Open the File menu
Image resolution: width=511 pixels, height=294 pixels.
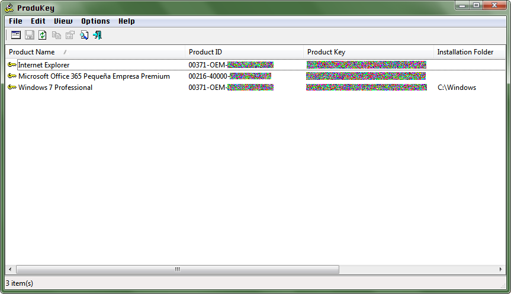15,21
